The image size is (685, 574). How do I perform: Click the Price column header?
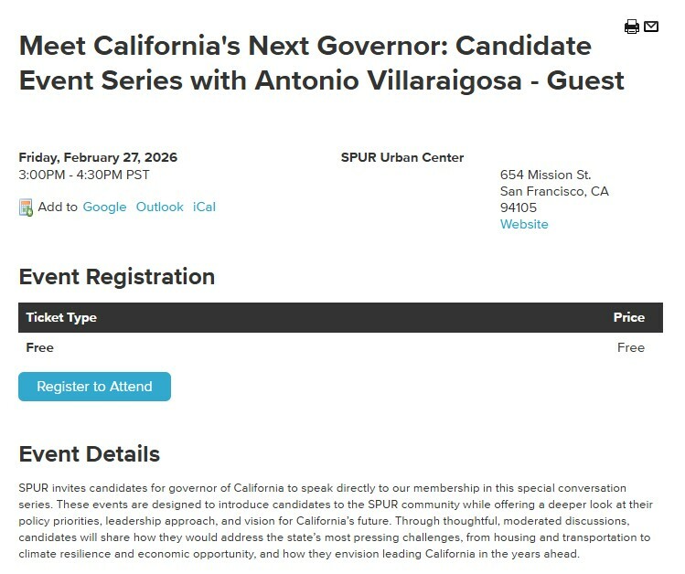point(629,318)
